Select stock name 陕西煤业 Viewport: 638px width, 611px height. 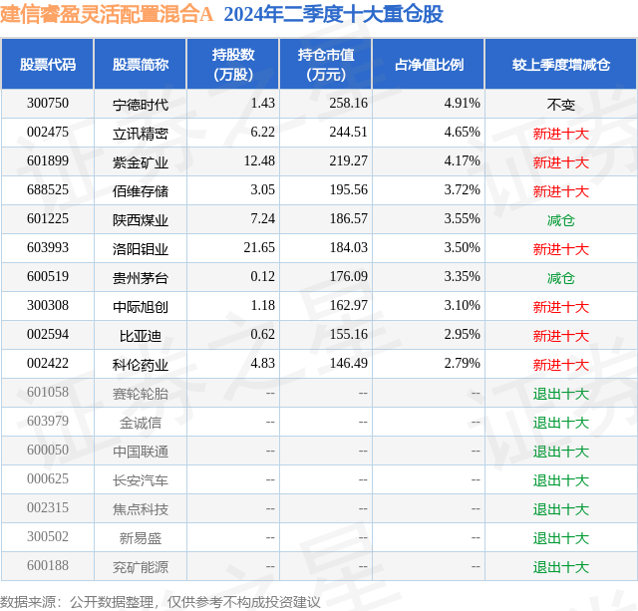pos(141,220)
